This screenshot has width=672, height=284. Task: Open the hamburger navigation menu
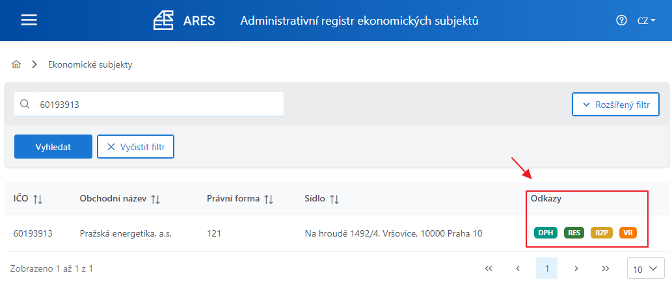coord(29,20)
